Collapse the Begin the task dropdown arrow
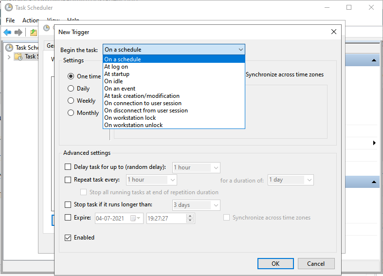This screenshot has height=276, width=383. pyautogui.click(x=240, y=50)
